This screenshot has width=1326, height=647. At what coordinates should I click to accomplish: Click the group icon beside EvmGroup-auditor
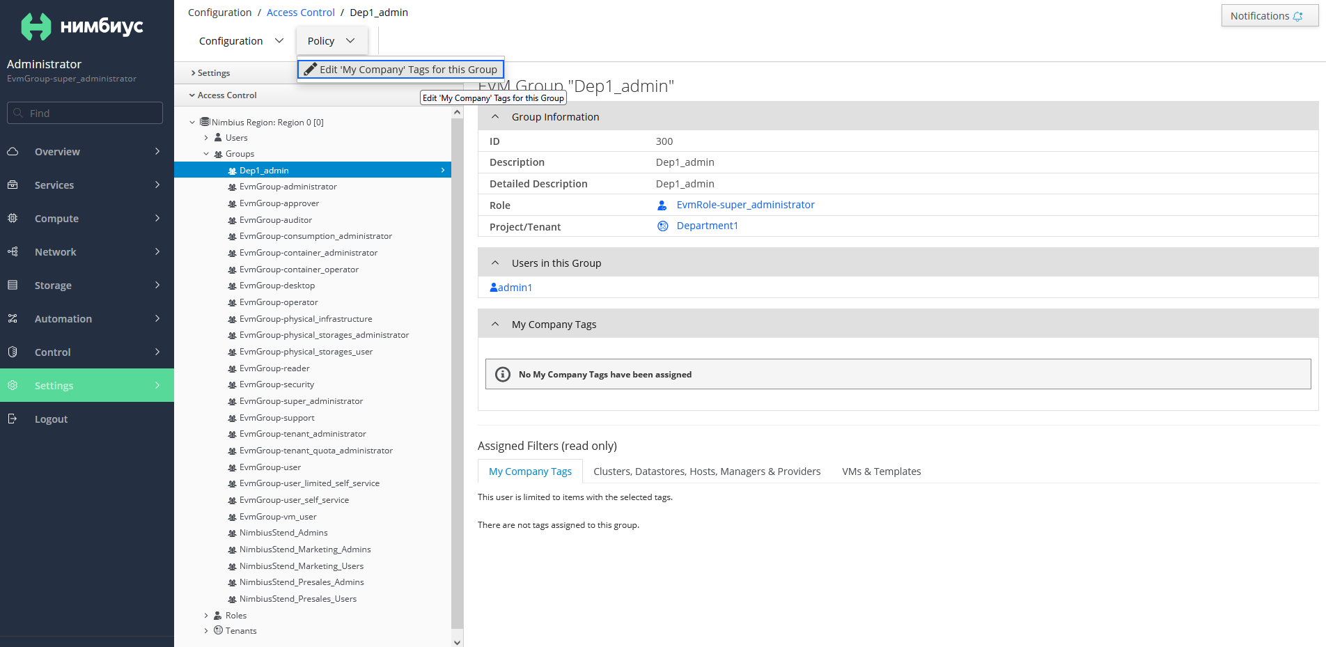tap(232, 220)
